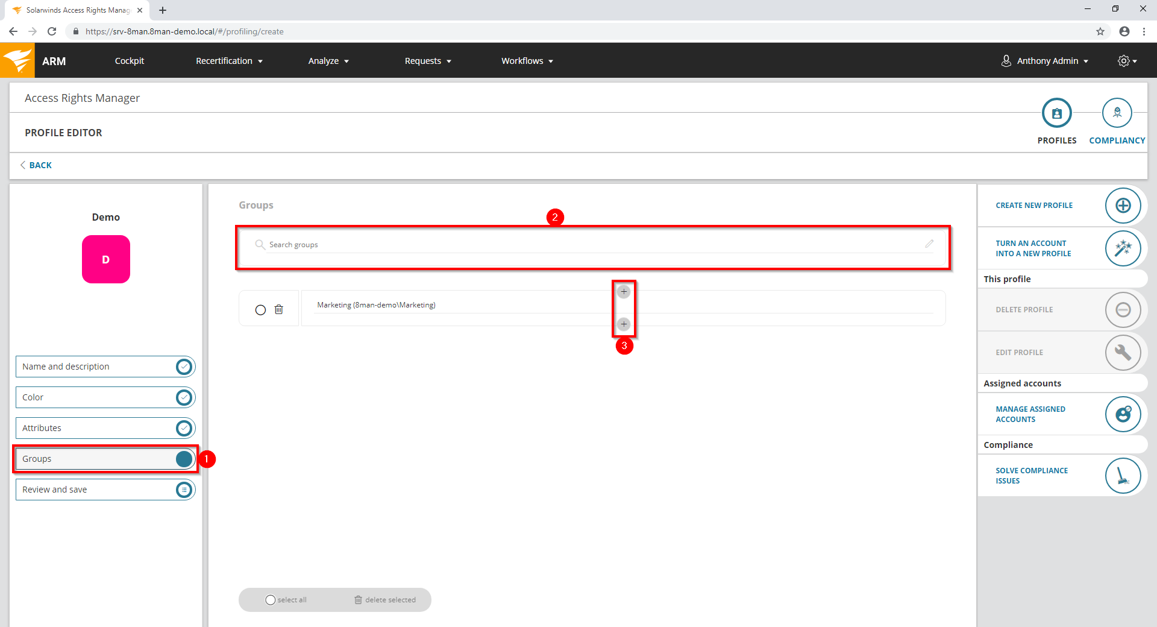Open the Profiles clipboard icon

pos(1056,113)
